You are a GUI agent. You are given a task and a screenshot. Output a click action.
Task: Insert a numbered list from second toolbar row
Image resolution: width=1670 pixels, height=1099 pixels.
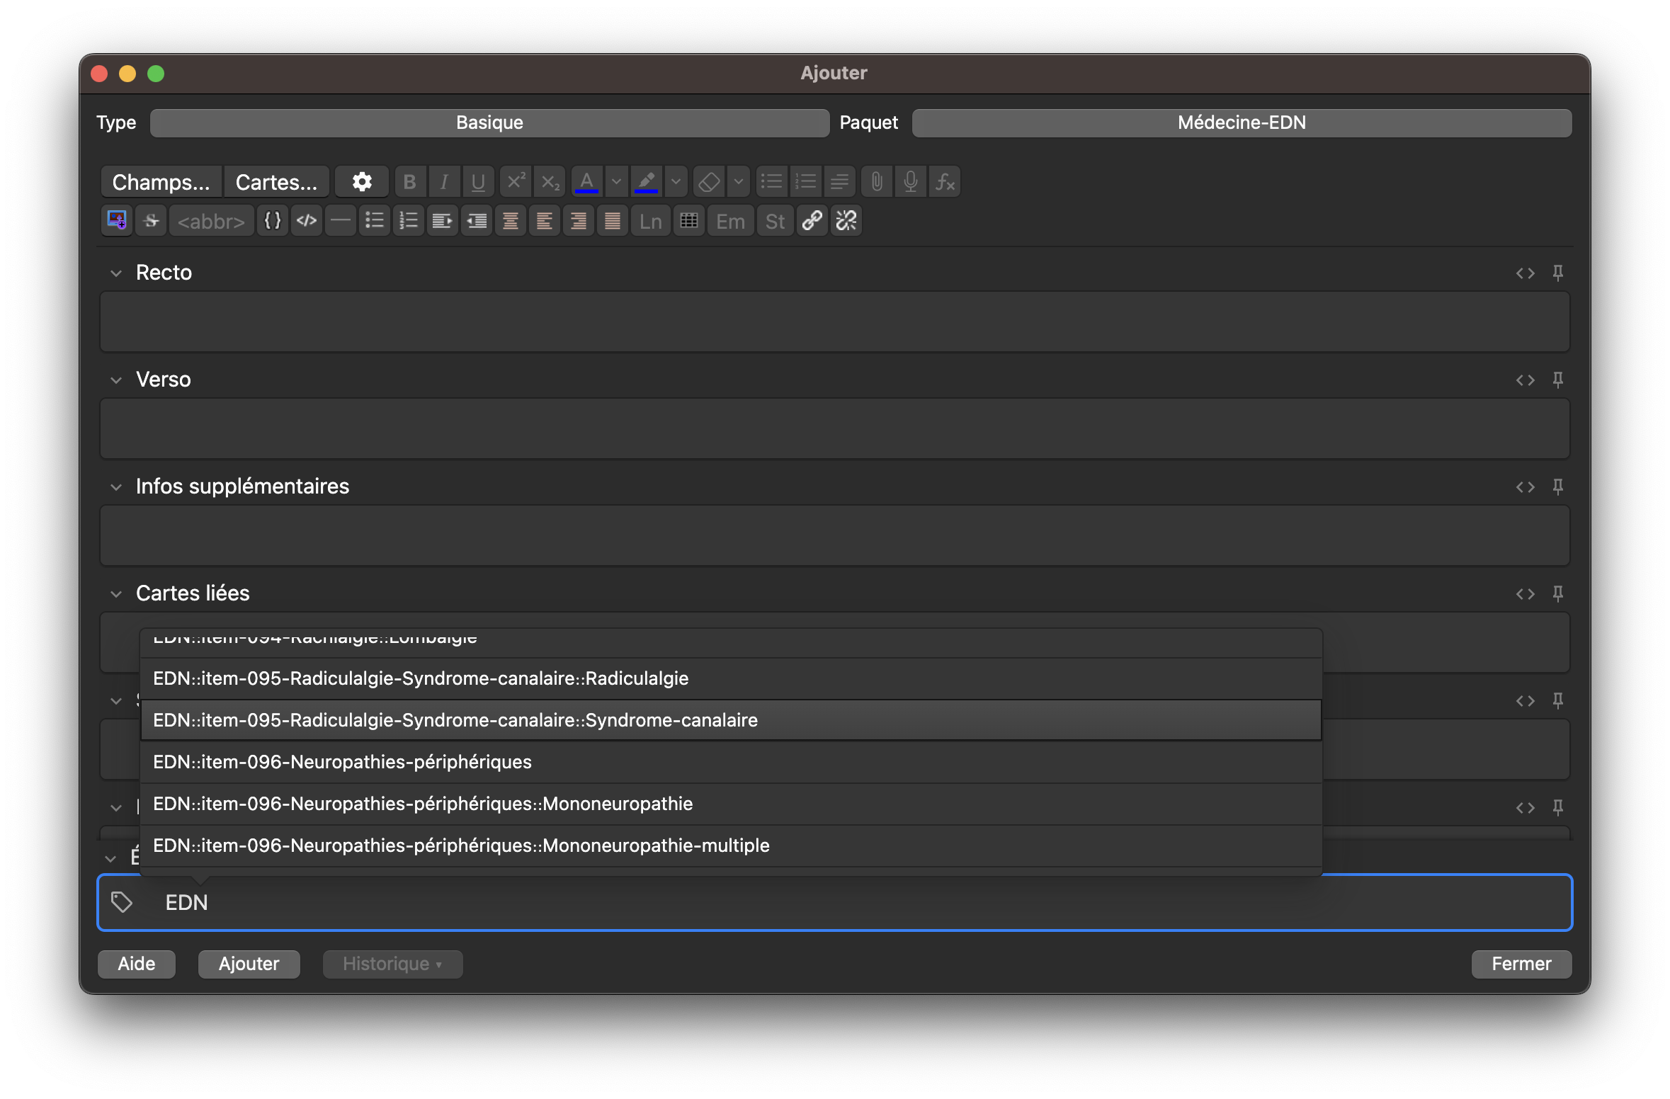pyautogui.click(x=409, y=221)
